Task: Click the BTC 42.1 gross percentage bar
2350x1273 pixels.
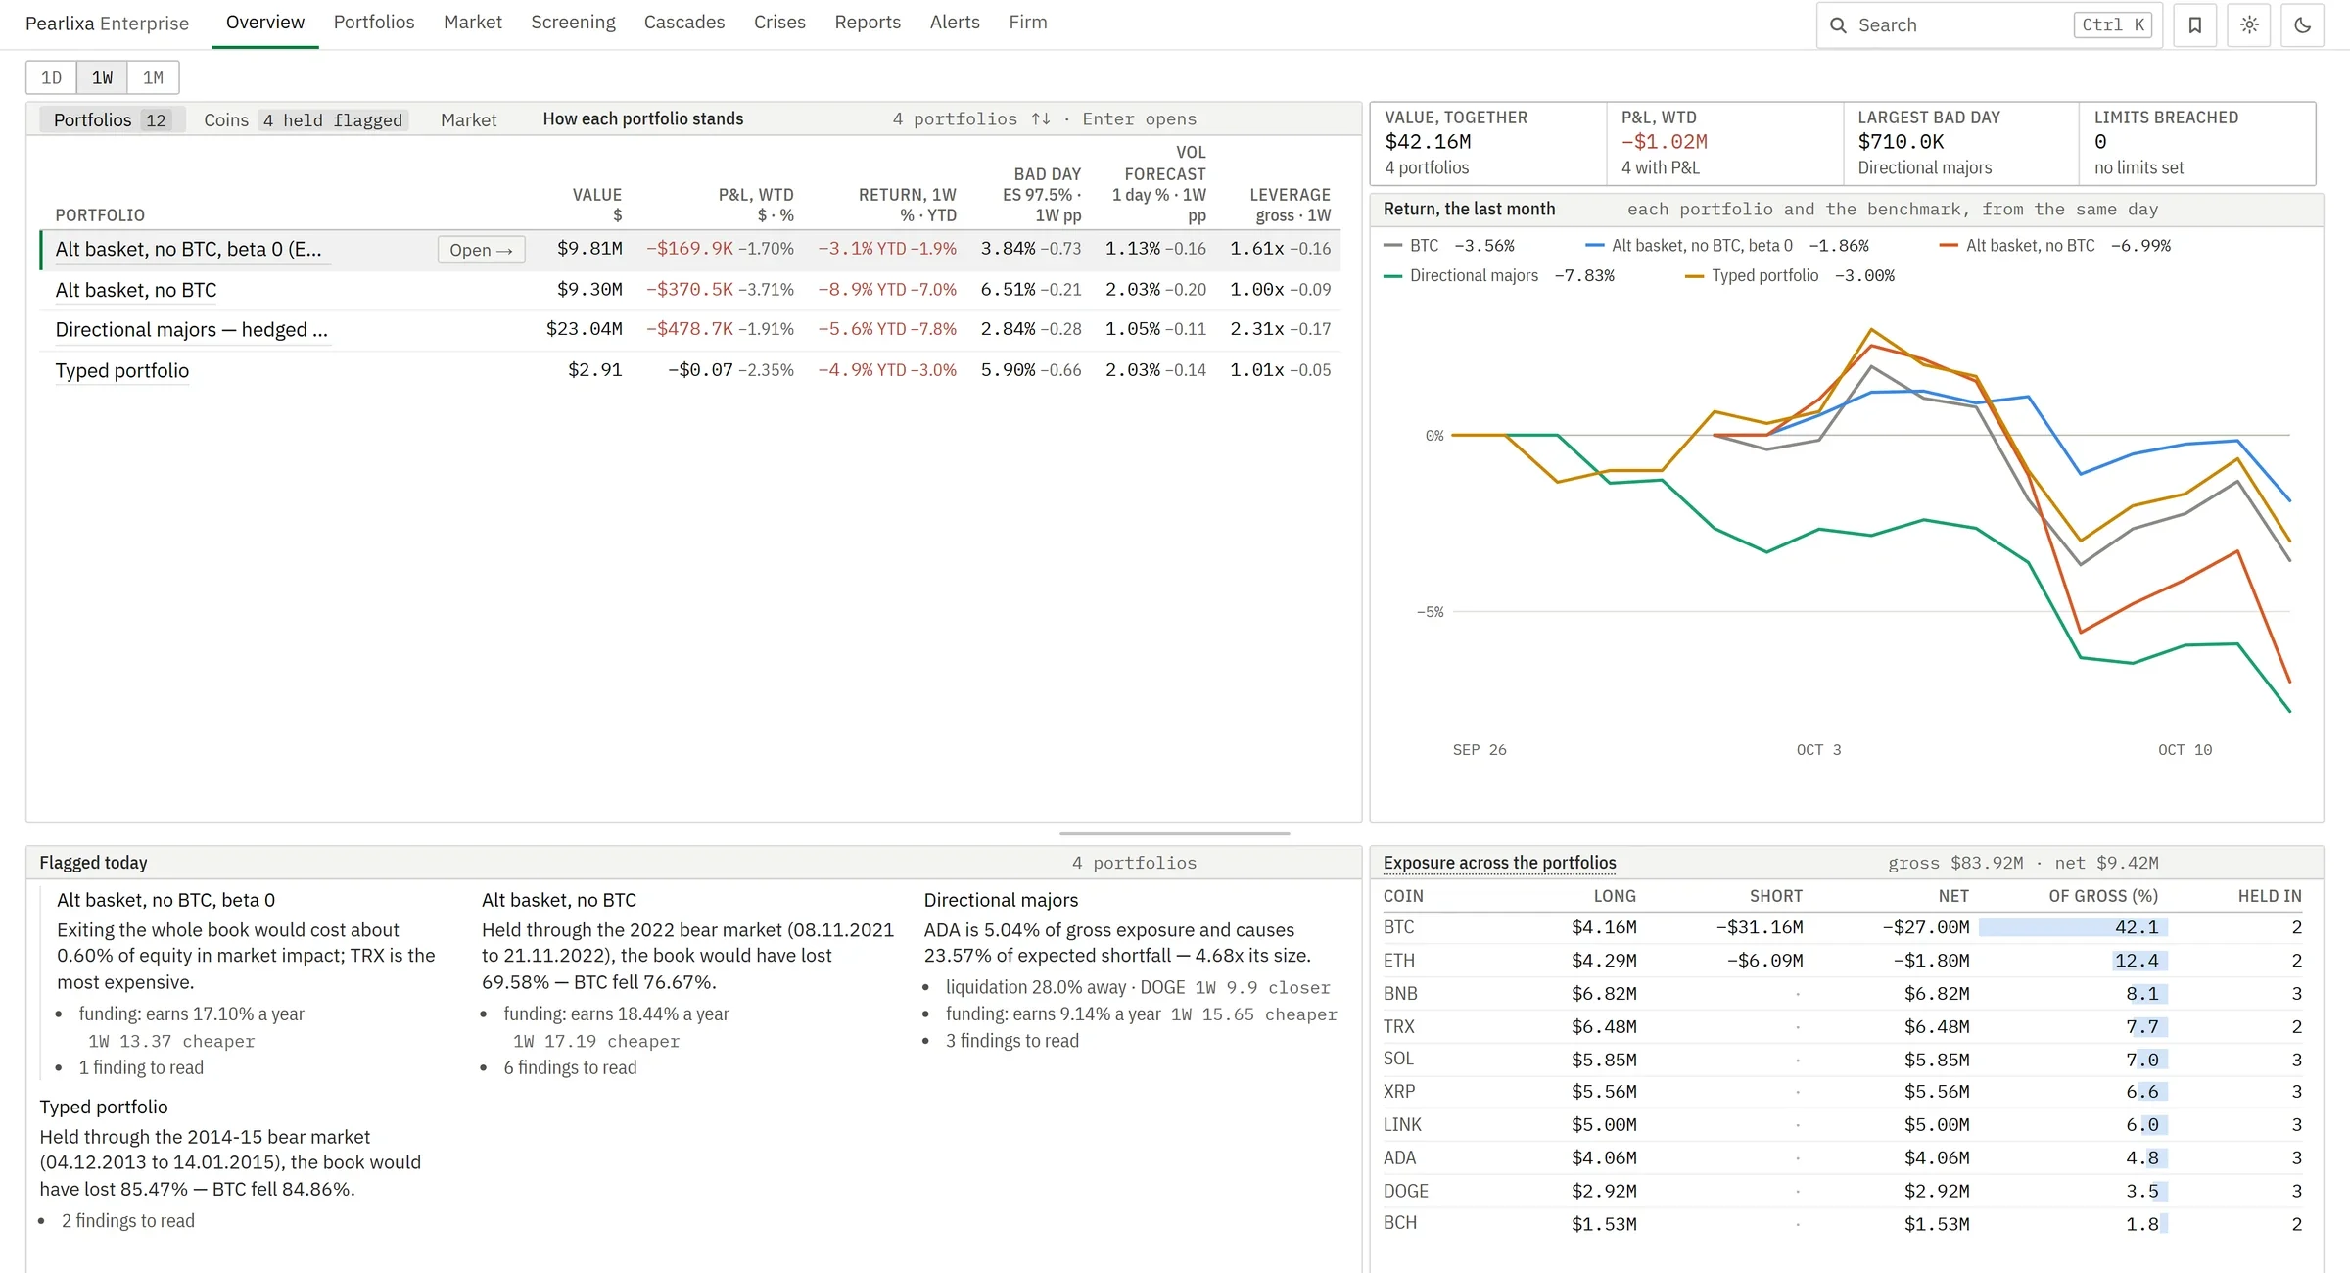Action: point(2073,927)
